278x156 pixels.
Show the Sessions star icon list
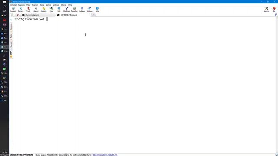click(43, 9)
